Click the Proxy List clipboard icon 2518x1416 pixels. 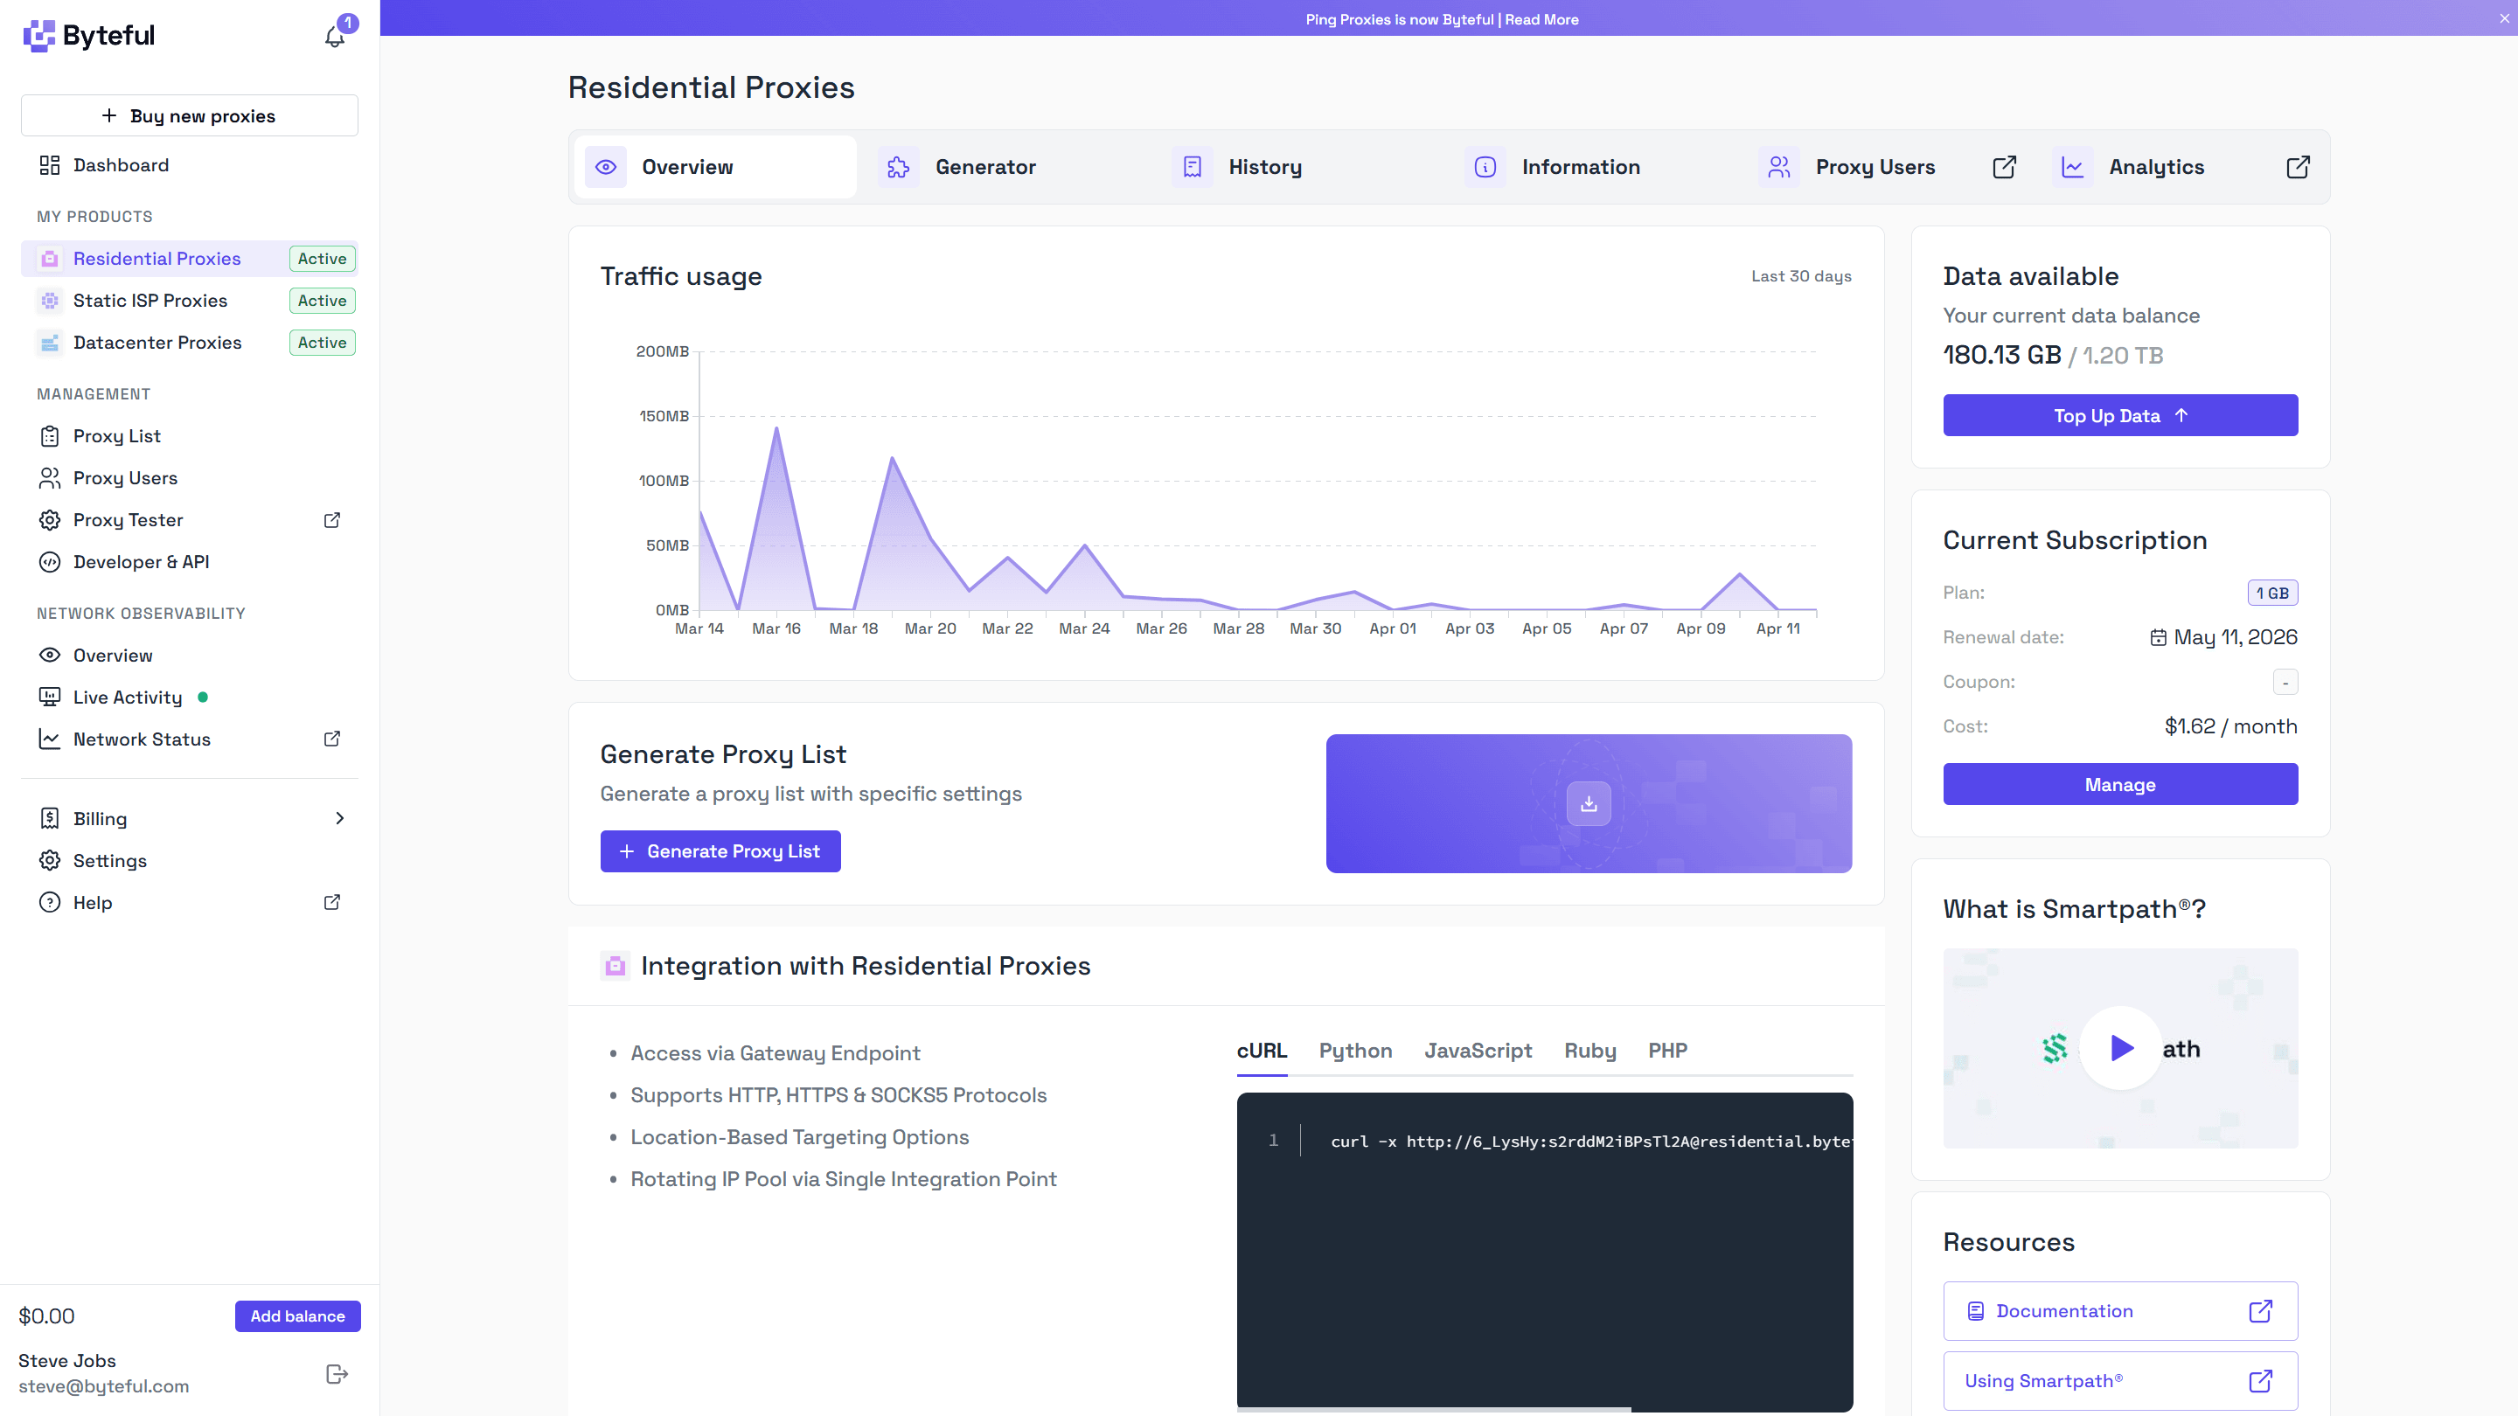[x=50, y=436]
